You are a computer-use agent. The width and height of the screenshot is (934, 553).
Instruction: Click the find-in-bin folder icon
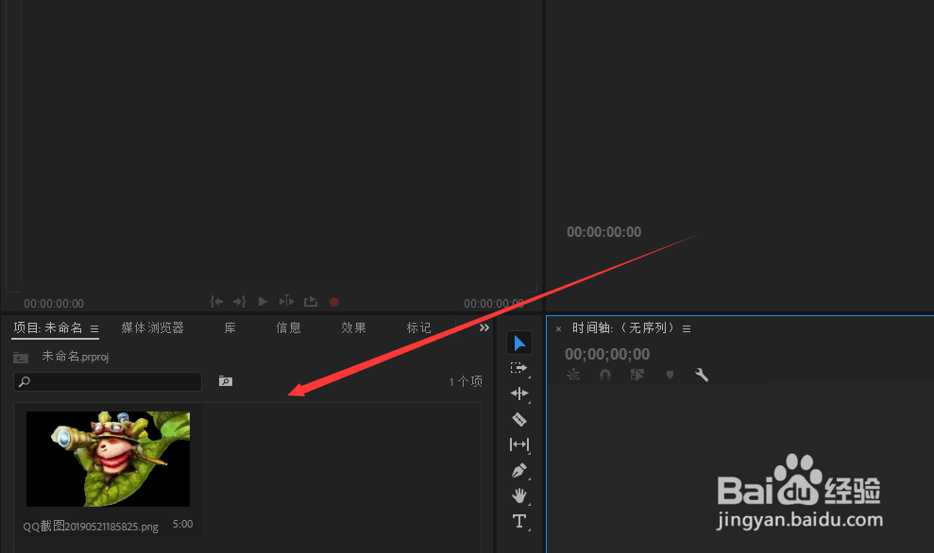click(x=225, y=381)
